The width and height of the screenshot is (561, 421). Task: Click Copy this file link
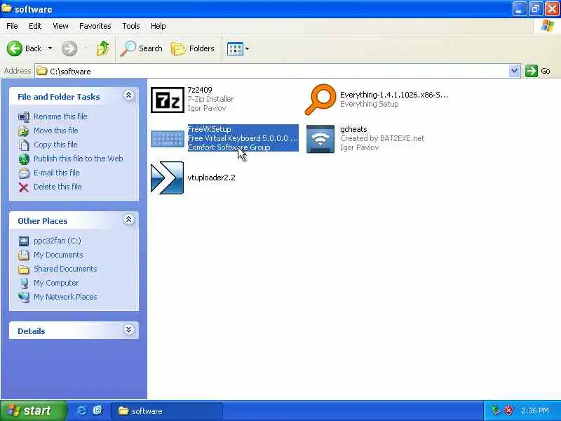point(55,145)
